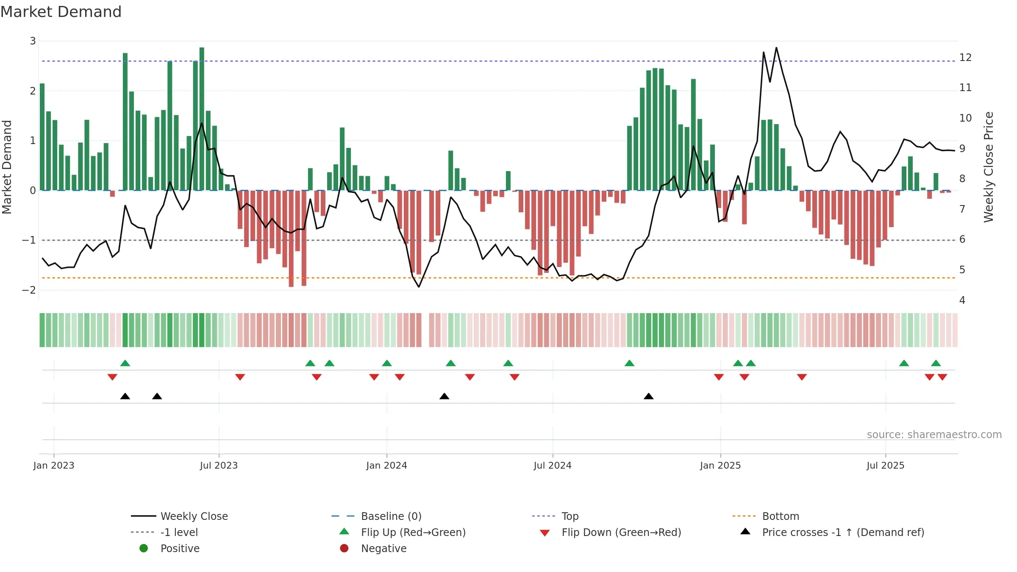Click the green Flip Up marker at Jan 2024
This screenshot has height=572, width=1017.
click(387, 363)
